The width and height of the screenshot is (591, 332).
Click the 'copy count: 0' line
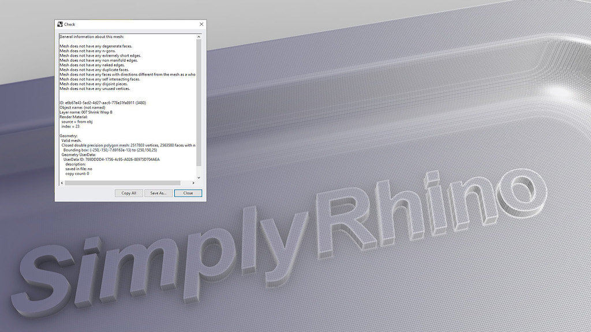(x=77, y=174)
